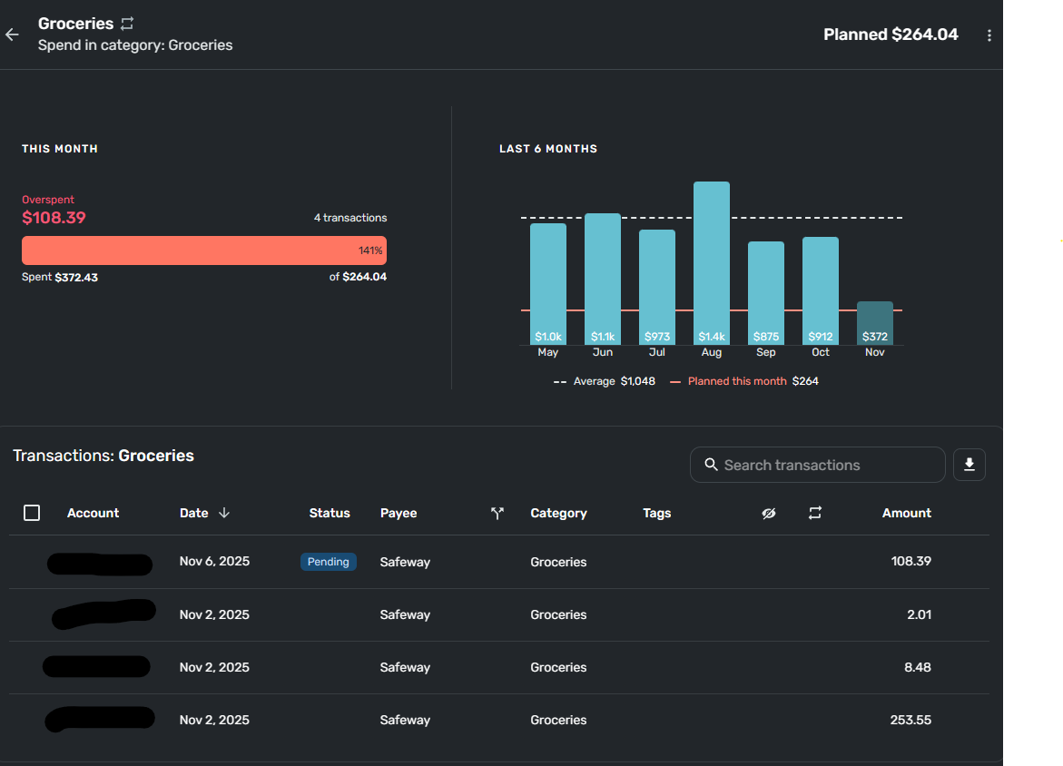Sort transactions by Amount header

906,513
